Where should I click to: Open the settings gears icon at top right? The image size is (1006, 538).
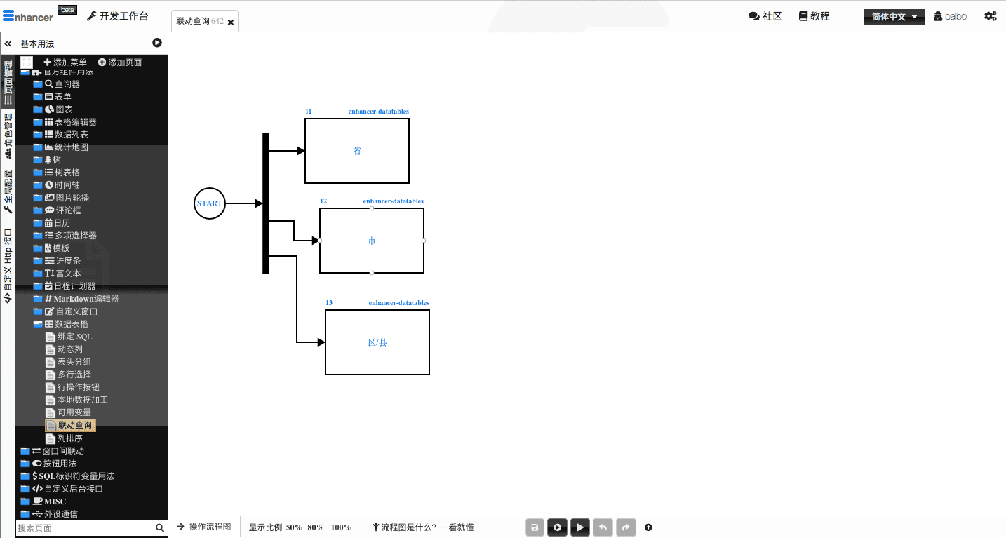point(990,16)
